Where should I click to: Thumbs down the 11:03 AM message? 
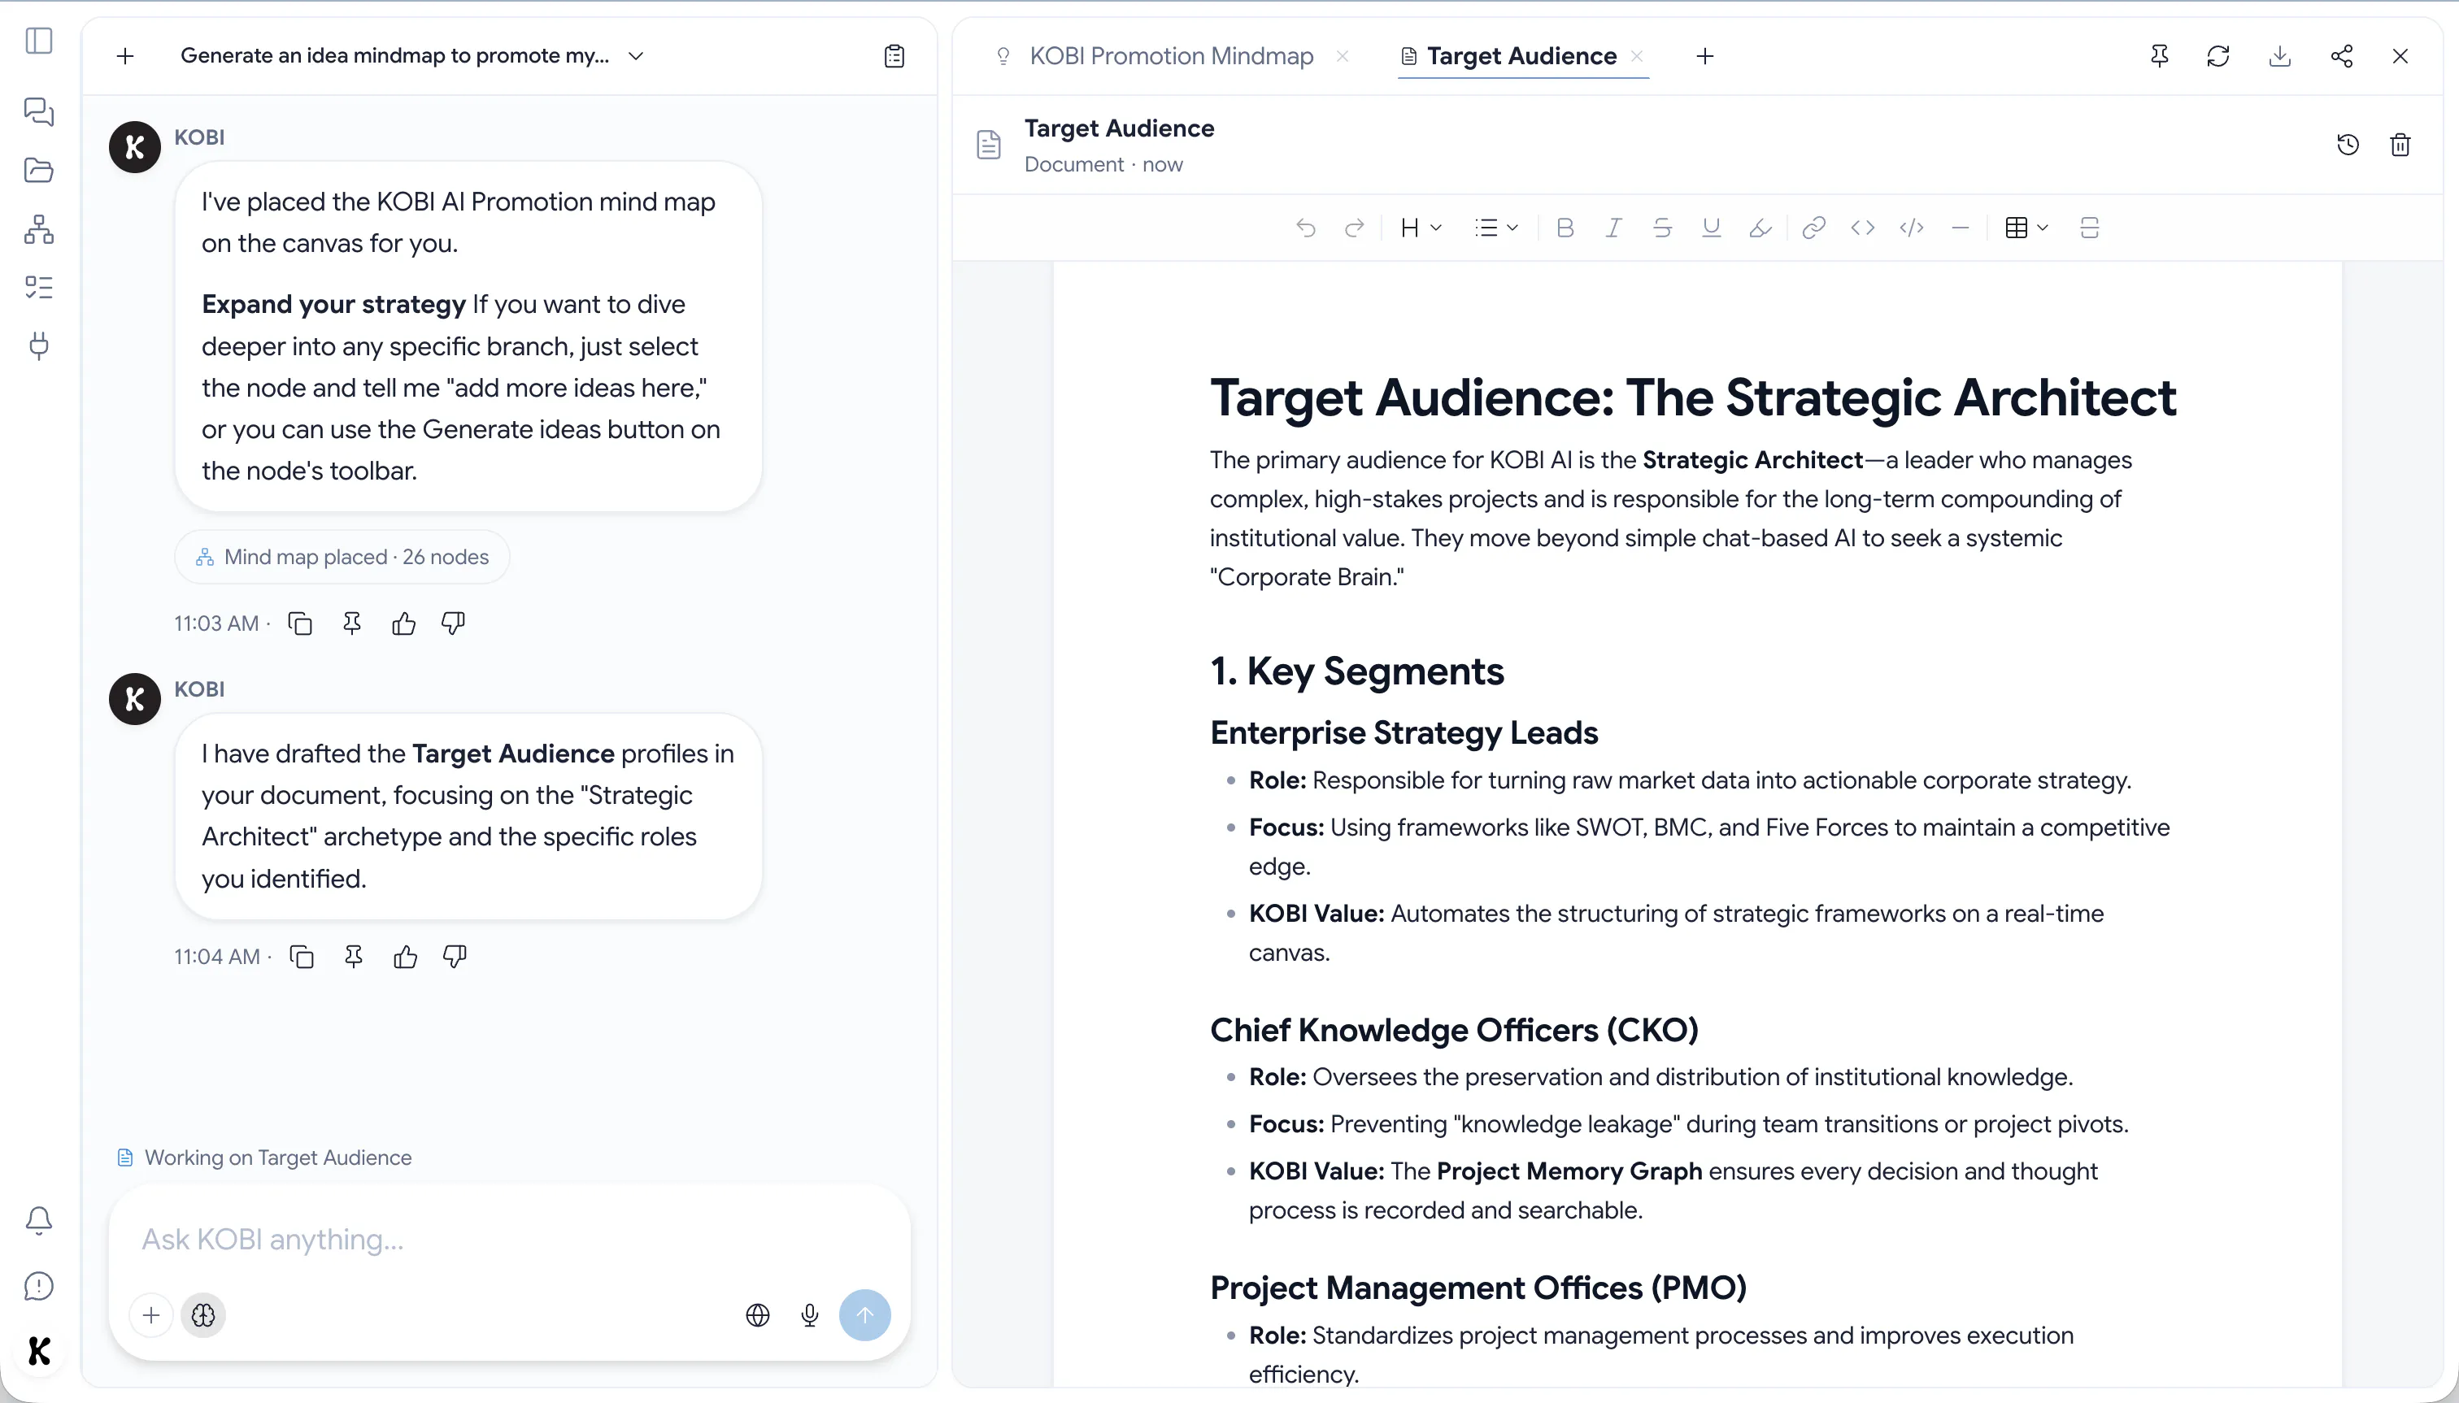453,623
